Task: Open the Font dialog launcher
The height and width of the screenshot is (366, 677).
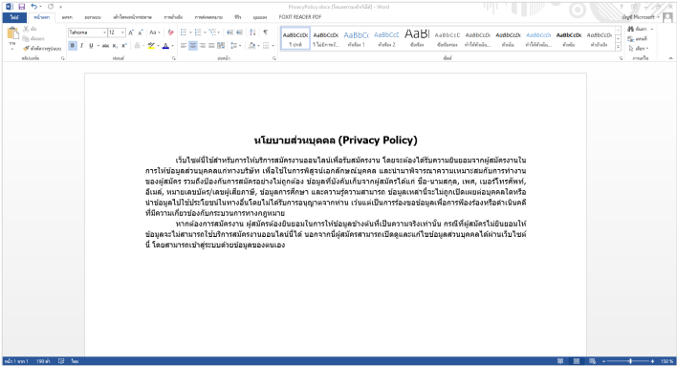Action: pyautogui.click(x=174, y=58)
